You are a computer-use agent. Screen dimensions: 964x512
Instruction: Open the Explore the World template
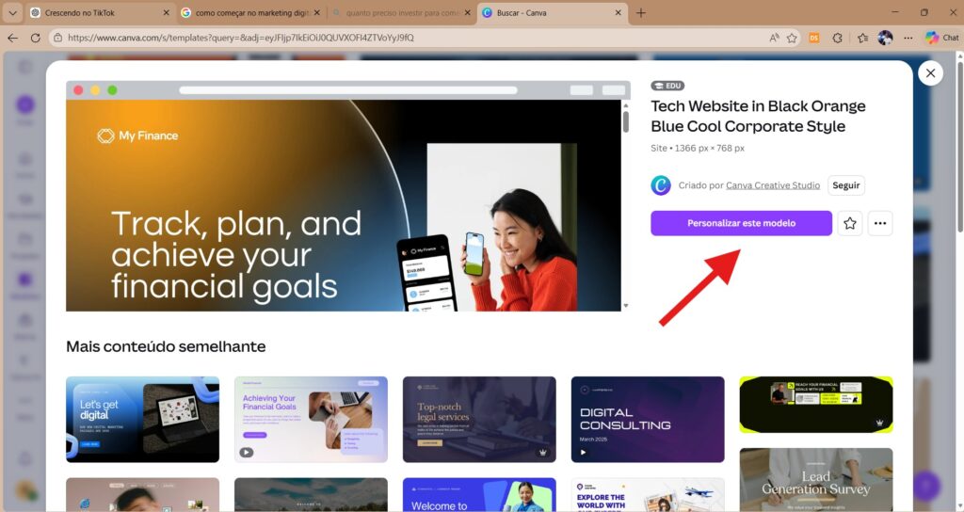(648, 495)
